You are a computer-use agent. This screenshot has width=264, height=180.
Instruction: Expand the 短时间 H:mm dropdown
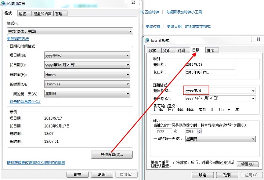point(87,75)
